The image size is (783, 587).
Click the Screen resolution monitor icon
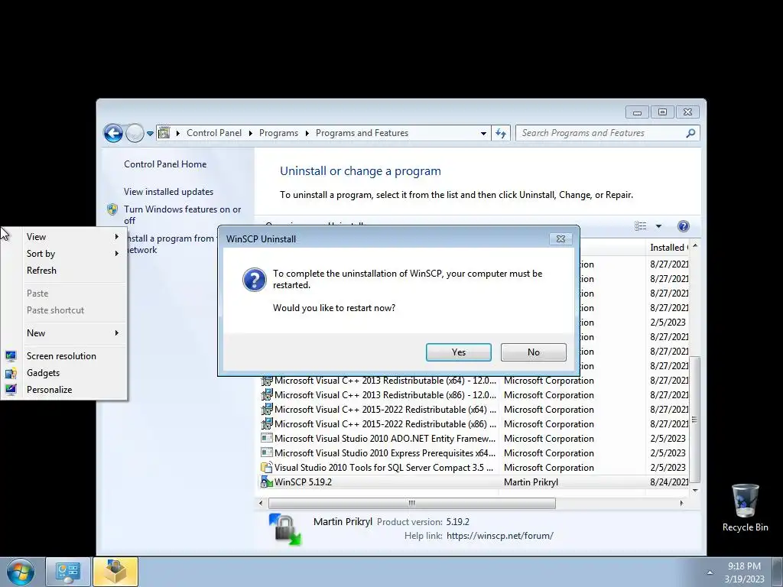[11, 356]
